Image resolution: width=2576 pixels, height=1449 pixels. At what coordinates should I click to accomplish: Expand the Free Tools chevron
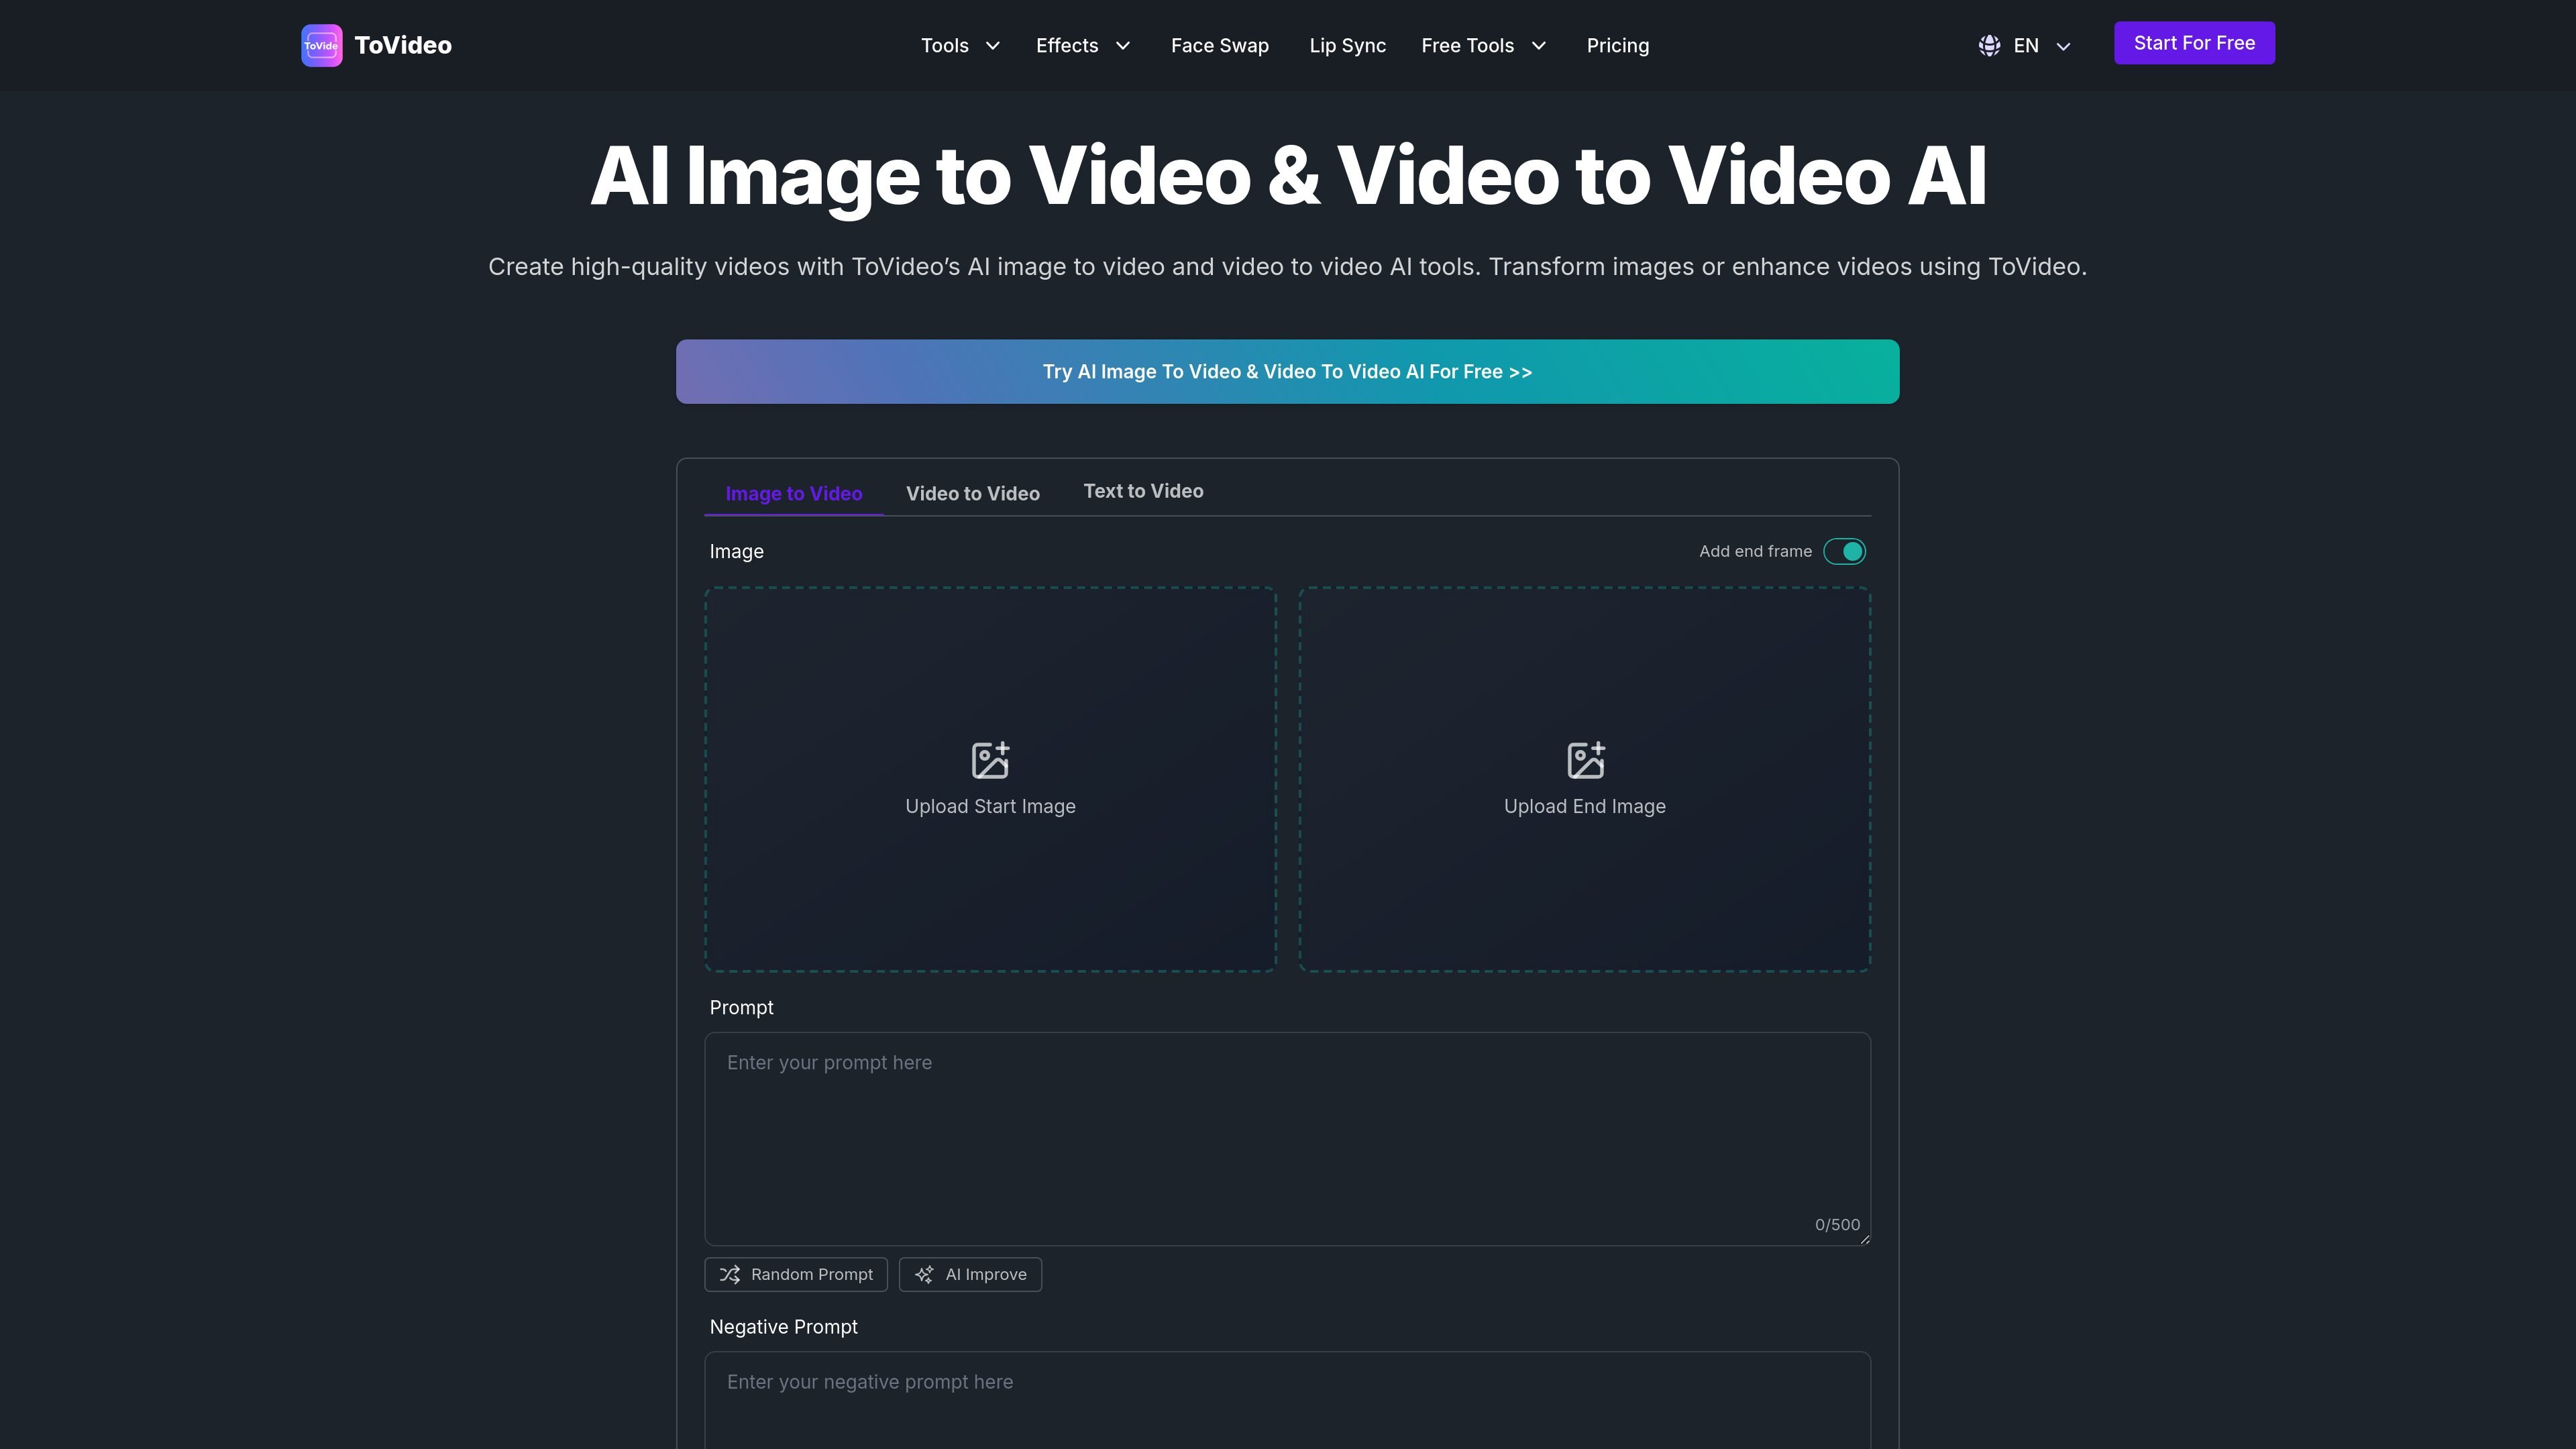[x=1539, y=46]
